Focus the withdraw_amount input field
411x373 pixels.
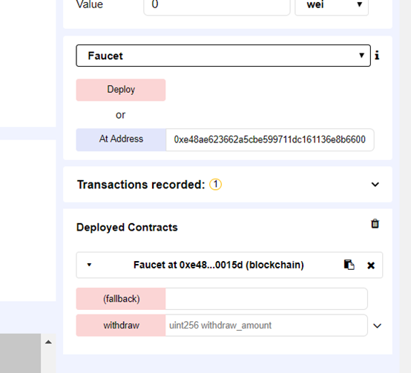[266, 326]
